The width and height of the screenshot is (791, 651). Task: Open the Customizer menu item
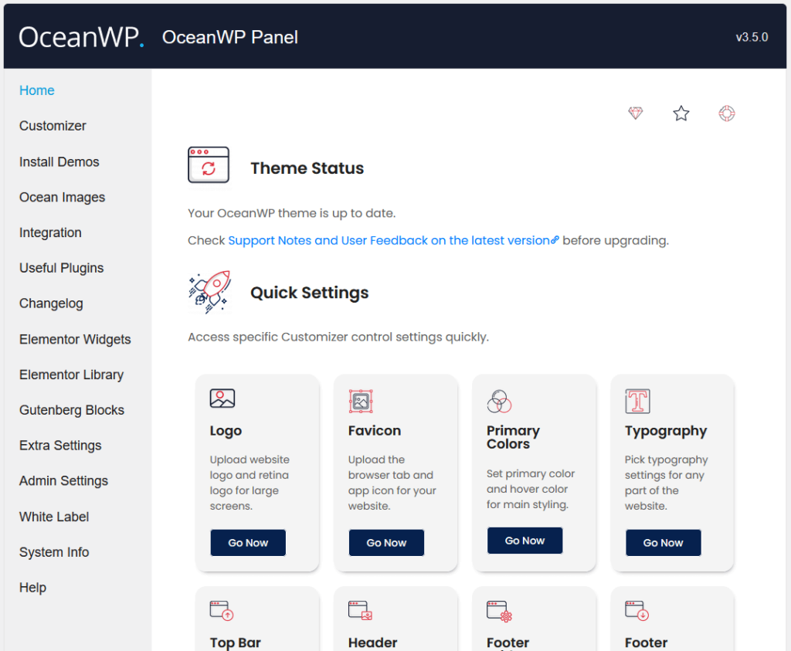click(53, 126)
